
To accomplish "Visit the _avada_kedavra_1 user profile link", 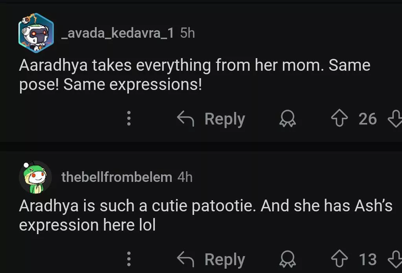I will tap(117, 33).
